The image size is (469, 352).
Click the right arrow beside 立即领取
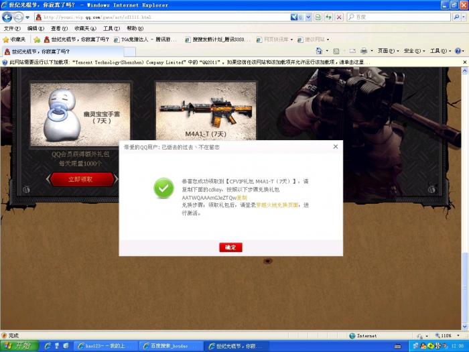(116, 179)
